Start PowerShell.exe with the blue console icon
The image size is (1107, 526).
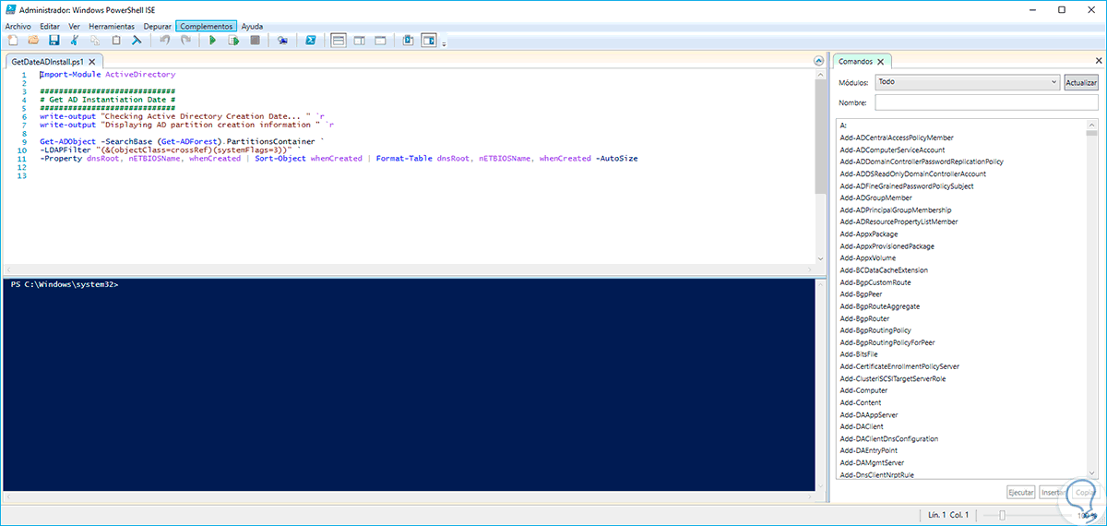click(311, 41)
